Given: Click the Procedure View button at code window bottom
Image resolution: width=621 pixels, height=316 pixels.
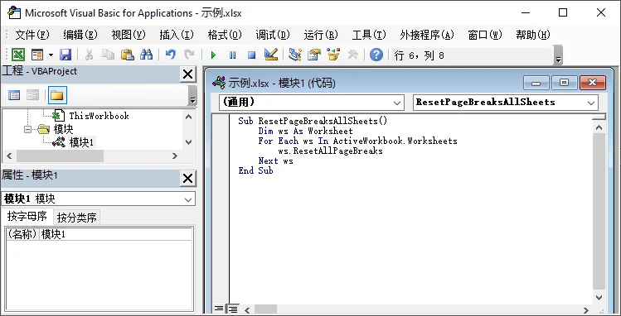Looking at the screenshot, I should pyautogui.click(x=219, y=309).
